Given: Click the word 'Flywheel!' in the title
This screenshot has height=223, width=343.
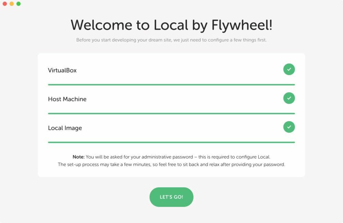Looking at the screenshot, I should 242,25.
